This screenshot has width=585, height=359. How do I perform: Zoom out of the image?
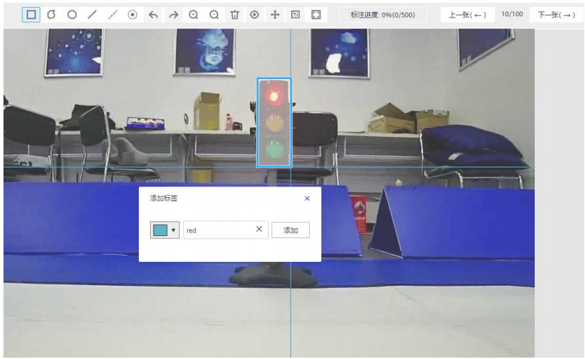[214, 15]
